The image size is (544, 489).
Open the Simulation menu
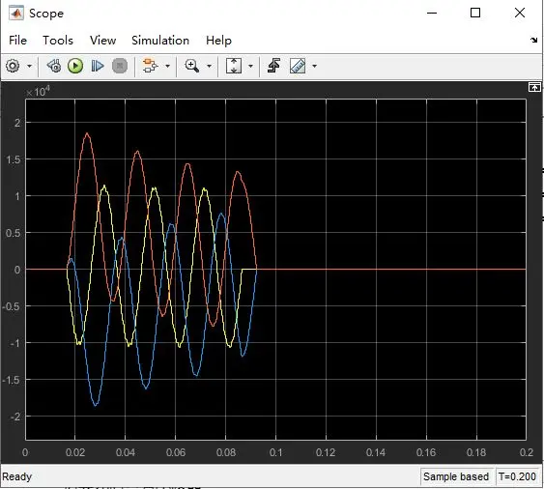[x=160, y=41]
